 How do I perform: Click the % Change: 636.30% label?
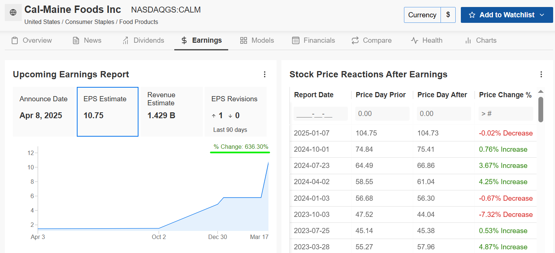click(241, 147)
